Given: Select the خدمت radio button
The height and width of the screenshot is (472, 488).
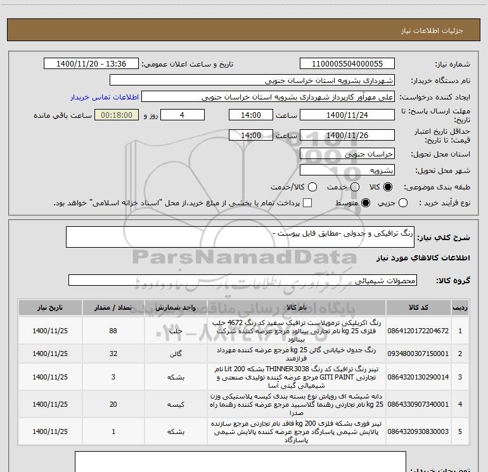Looking at the screenshot, I should [x=355, y=187].
